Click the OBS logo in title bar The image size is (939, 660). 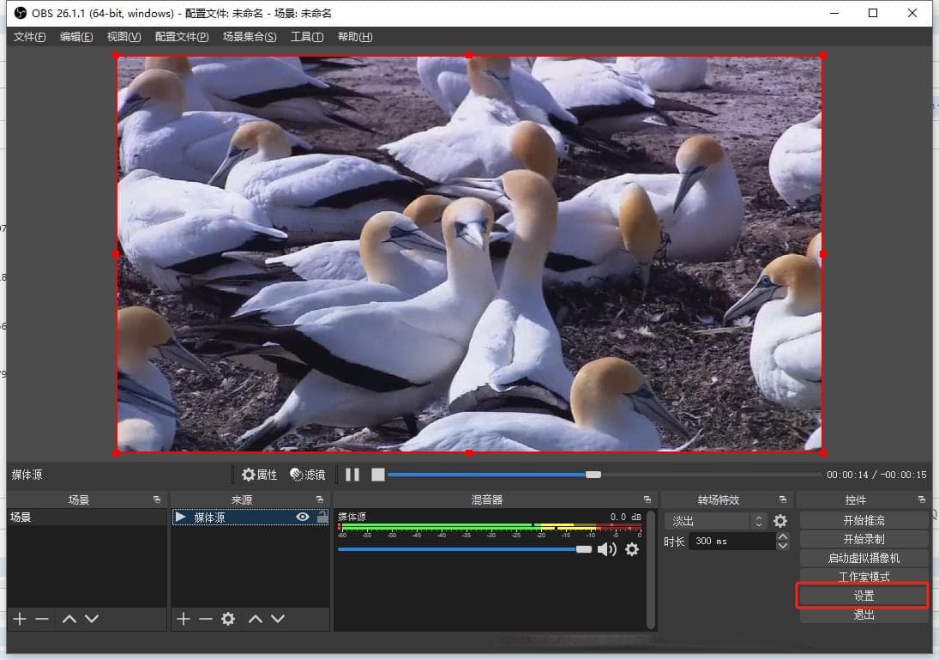point(21,13)
